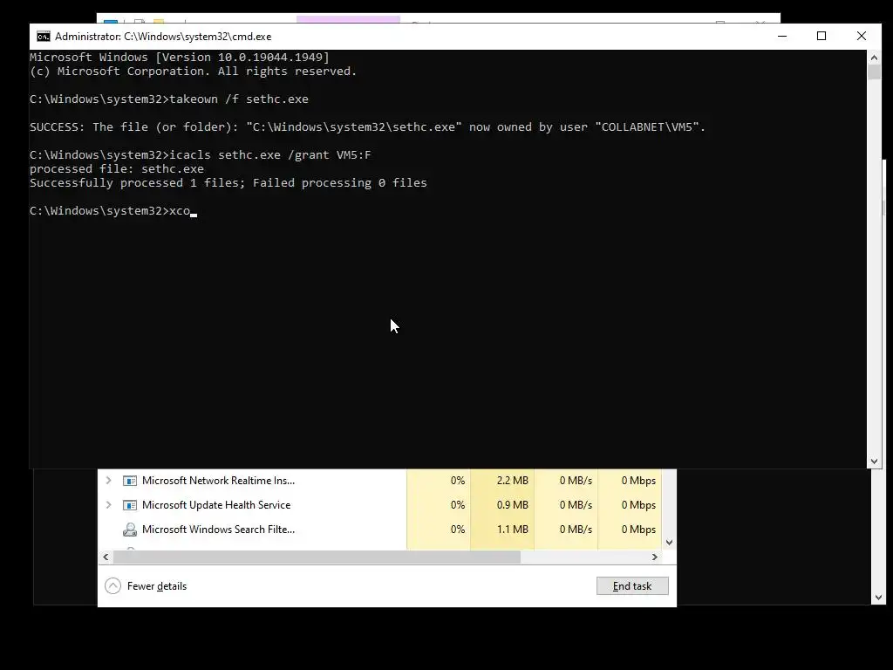This screenshot has width=893, height=670.
Task: Click the SUCCESS ownership message line
Action: 367,127
